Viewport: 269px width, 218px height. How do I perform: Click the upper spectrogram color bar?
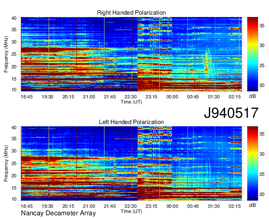(252, 54)
